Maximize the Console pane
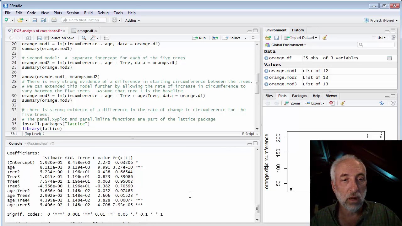The image size is (402, 226). click(x=255, y=143)
